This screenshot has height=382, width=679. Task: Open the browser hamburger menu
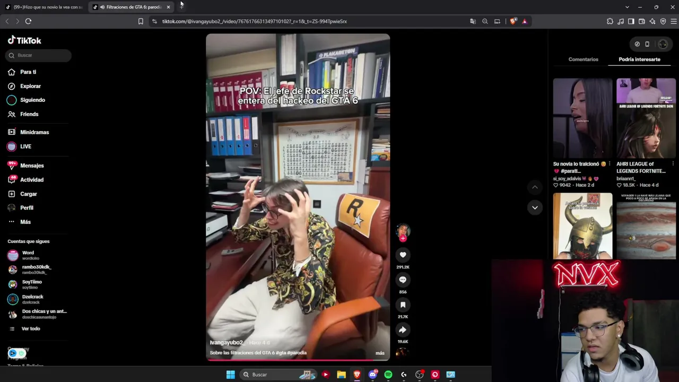click(674, 21)
